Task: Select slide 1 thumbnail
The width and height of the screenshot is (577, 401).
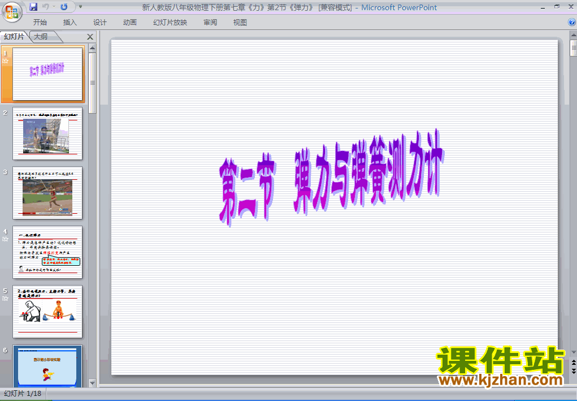Action: (x=47, y=74)
